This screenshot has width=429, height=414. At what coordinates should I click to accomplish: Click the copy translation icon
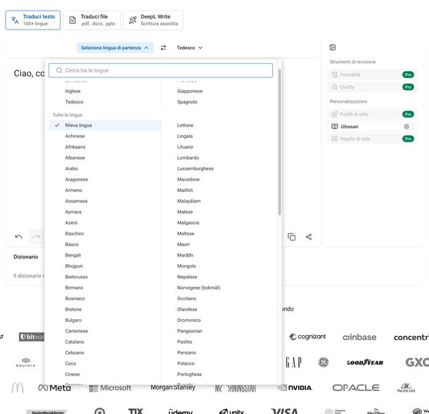click(291, 237)
